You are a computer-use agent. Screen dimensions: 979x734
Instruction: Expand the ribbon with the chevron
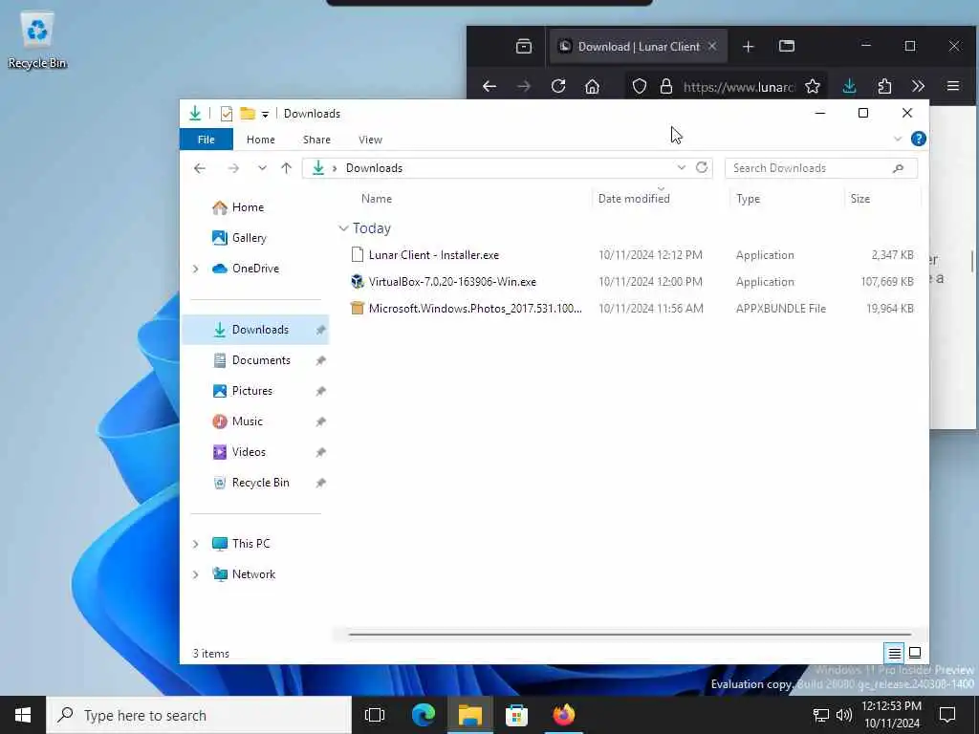click(897, 139)
